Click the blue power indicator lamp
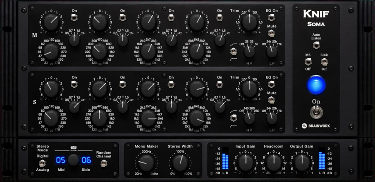Image resolution: width=375 pixels, height=182 pixels. [x=316, y=84]
